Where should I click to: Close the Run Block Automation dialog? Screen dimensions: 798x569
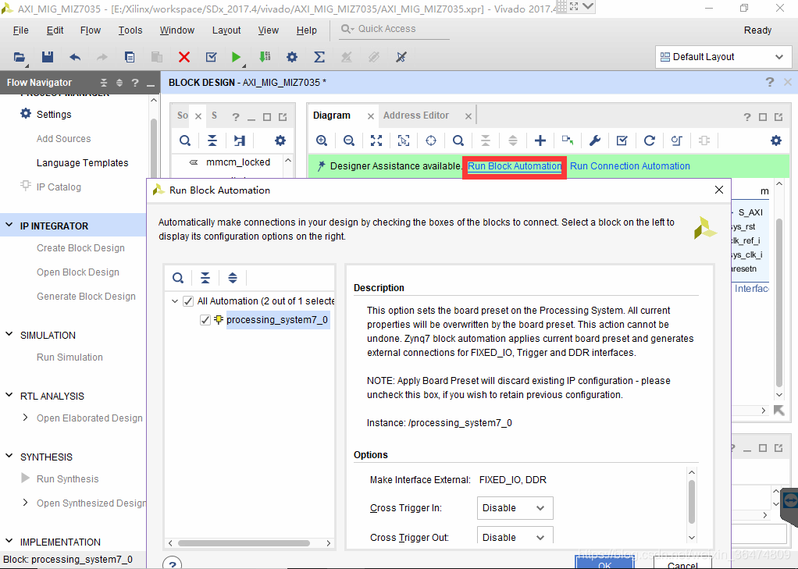pyautogui.click(x=718, y=190)
